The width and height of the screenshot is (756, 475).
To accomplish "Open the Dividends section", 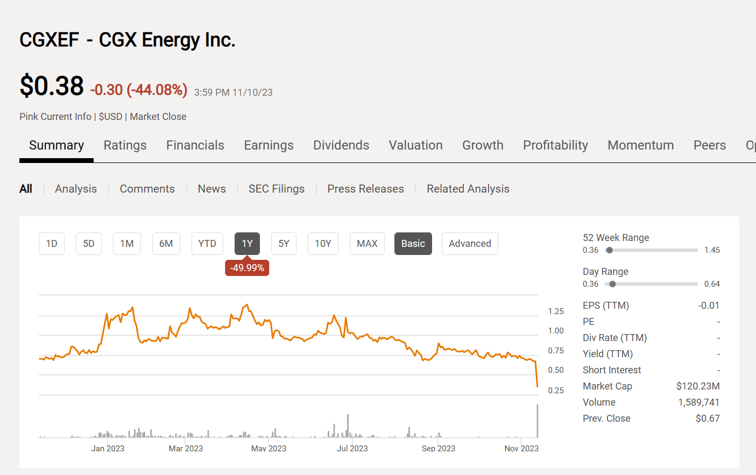I will coord(341,145).
